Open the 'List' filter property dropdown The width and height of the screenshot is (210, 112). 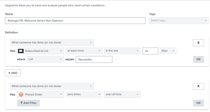pyautogui.click(x=45, y=59)
